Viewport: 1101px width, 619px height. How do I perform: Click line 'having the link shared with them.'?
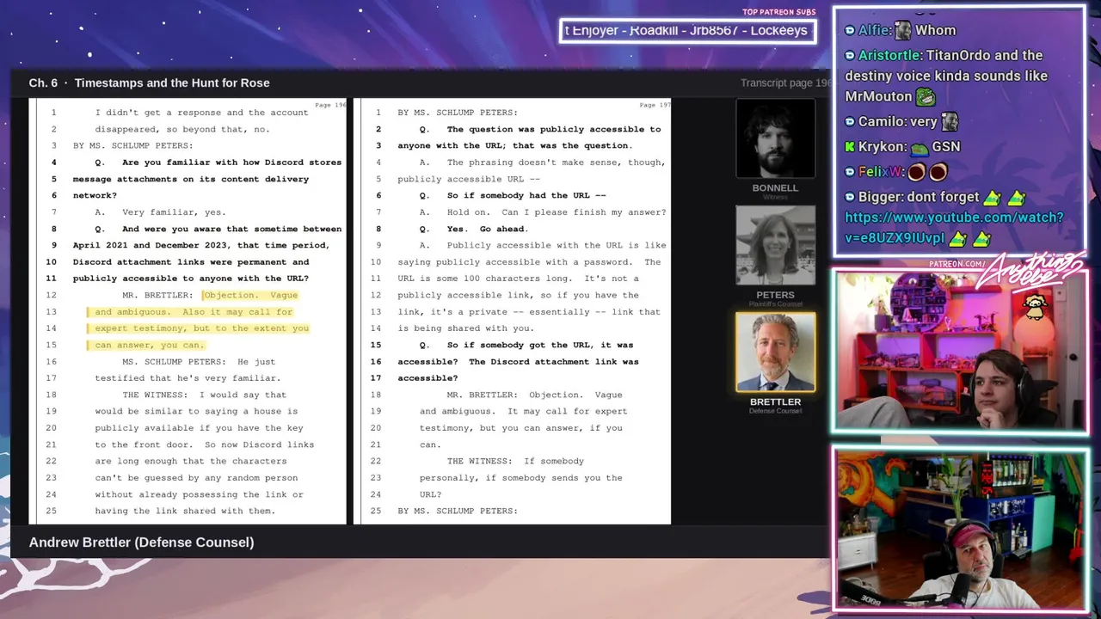[x=185, y=511]
